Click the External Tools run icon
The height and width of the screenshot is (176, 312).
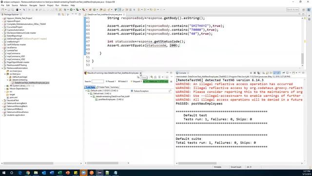click(x=83, y=10)
